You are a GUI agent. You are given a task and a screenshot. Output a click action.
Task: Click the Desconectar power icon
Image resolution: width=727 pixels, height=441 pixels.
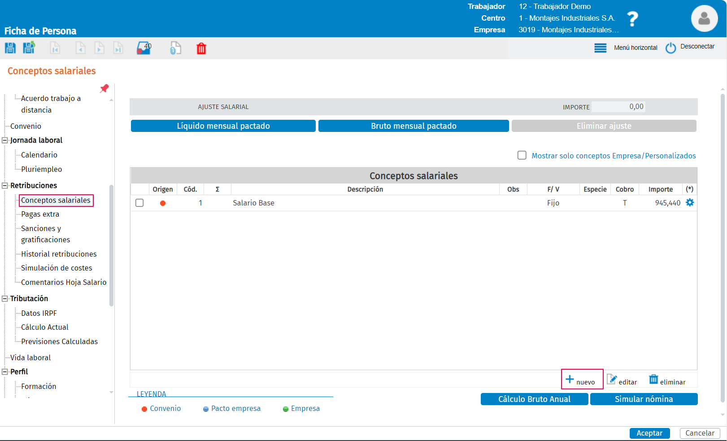click(x=670, y=48)
